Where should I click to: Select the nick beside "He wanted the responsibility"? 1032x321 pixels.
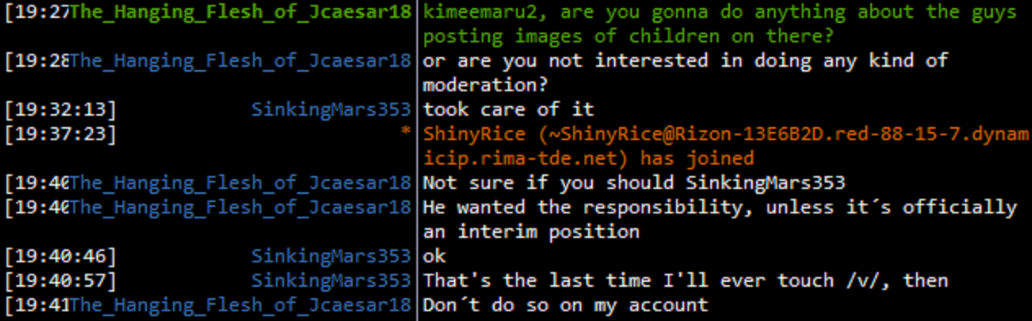pos(241,207)
